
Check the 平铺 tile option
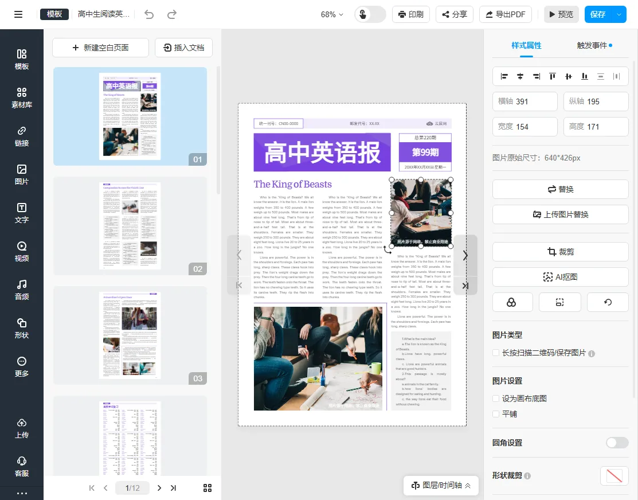[x=496, y=414]
